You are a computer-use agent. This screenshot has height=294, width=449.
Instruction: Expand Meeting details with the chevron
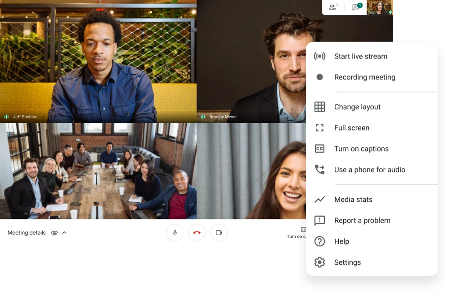64,232
